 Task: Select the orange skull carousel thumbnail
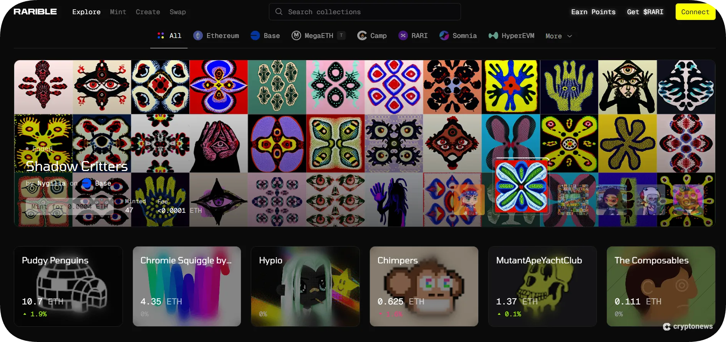coord(688,199)
